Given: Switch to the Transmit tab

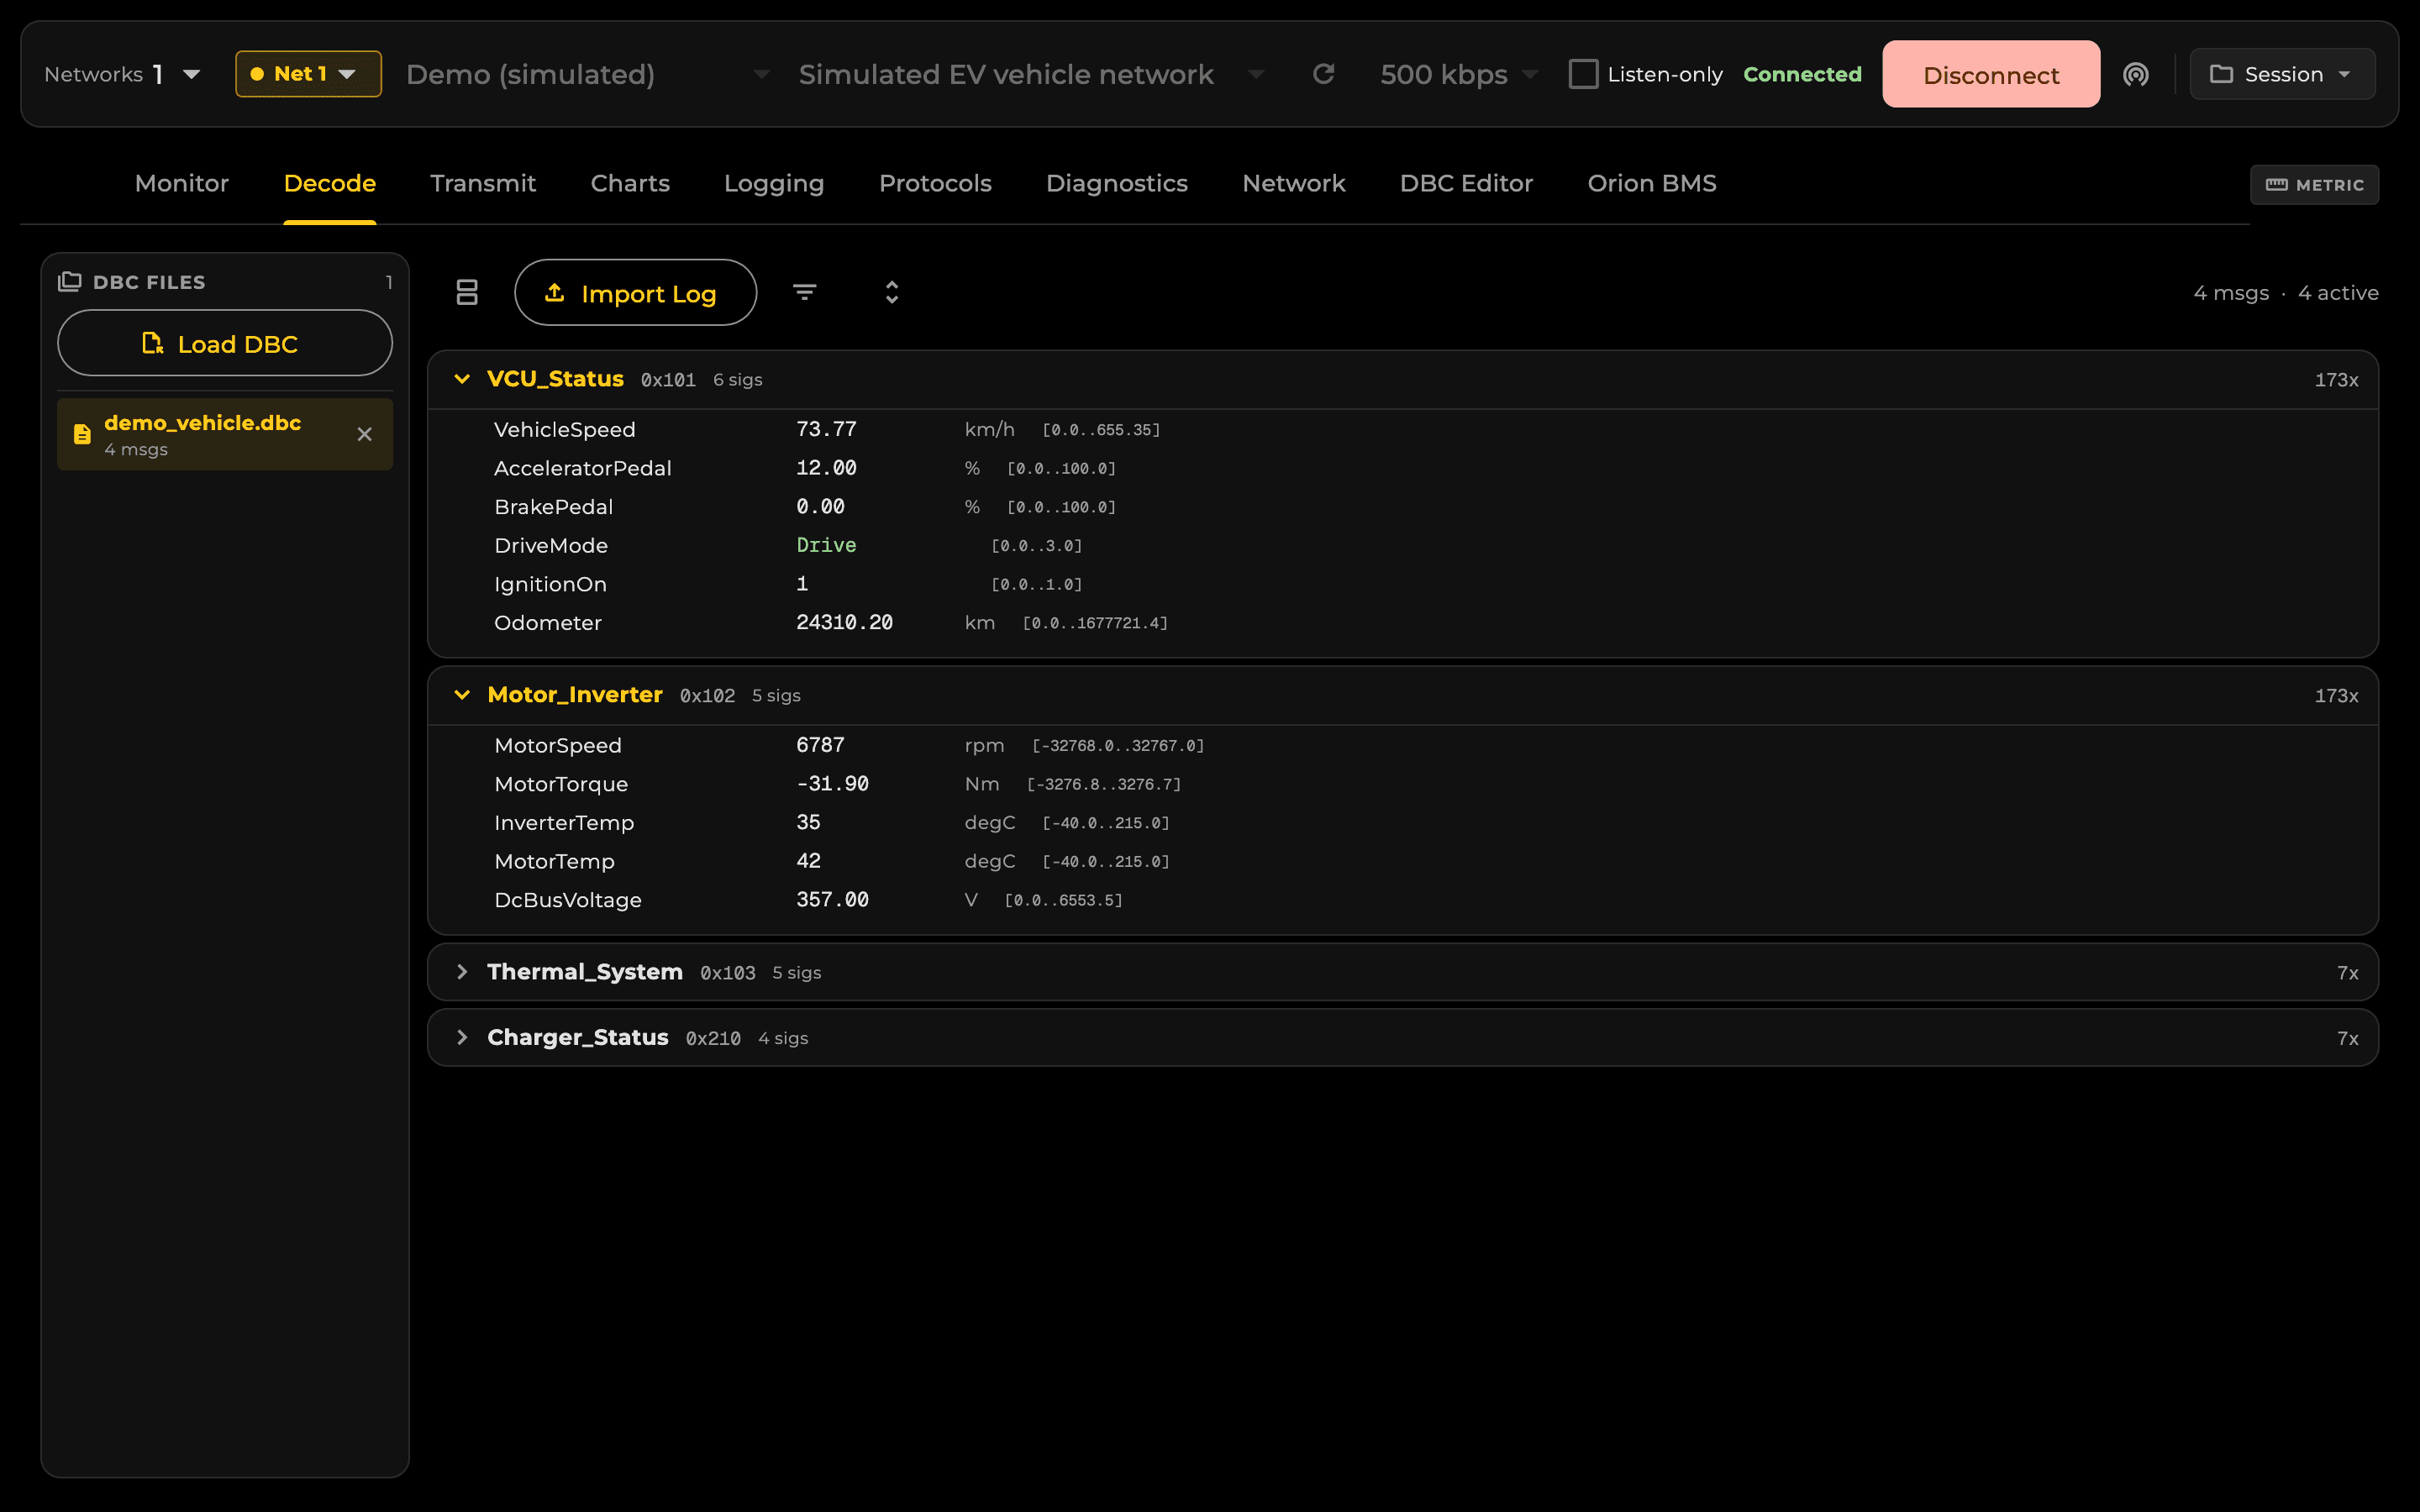Looking at the screenshot, I should coord(483,183).
